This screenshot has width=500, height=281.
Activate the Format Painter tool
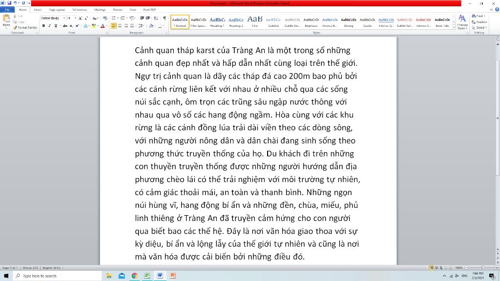coord(25,28)
